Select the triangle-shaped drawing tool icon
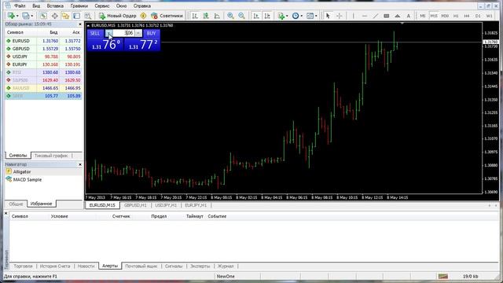503x283 pixels. (397, 16)
